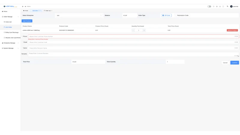Viewport: 240px width, 135px height.
Task: Select the QR Code order type
Action: point(166,15)
